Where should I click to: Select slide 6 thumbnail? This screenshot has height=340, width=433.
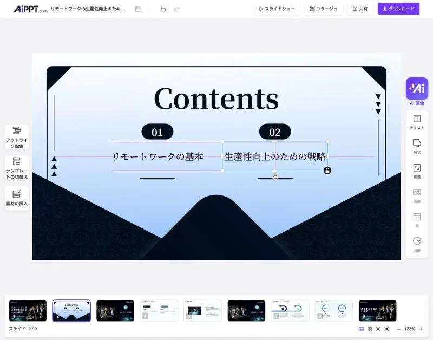tap(246, 311)
